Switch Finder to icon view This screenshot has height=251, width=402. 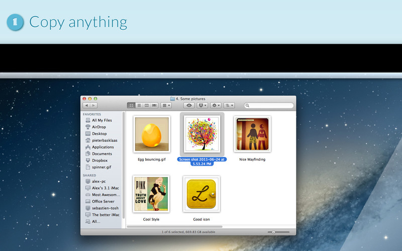coord(131,105)
